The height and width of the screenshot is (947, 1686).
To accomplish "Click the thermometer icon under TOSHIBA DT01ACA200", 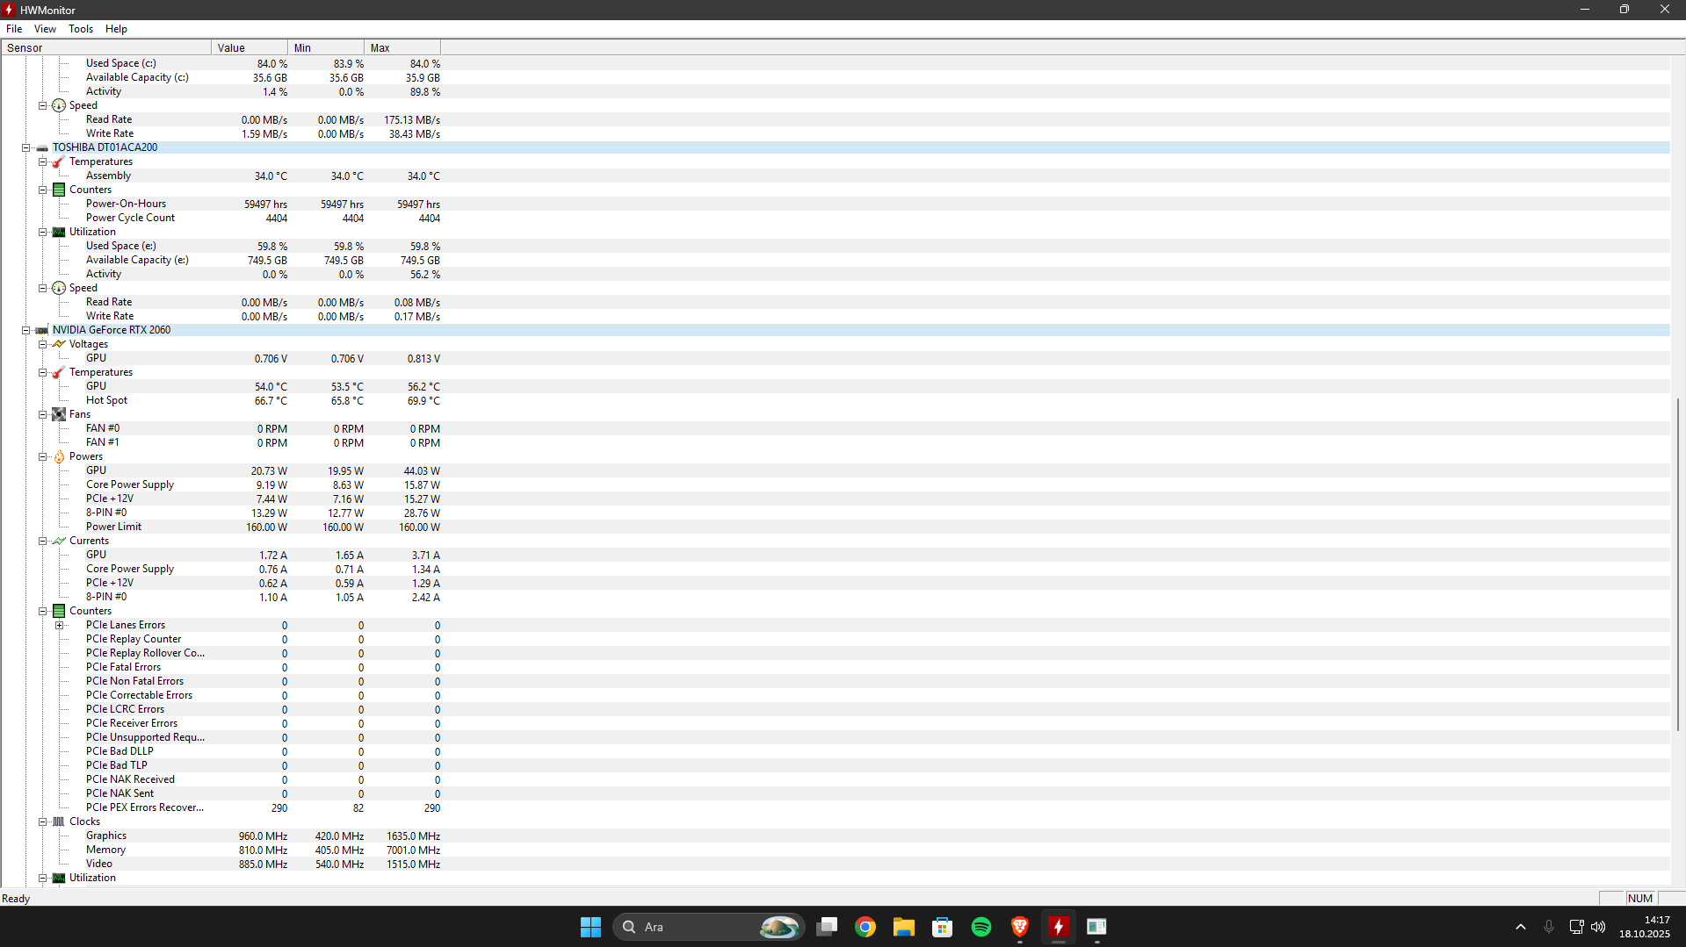I will pyautogui.click(x=58, y=161).
